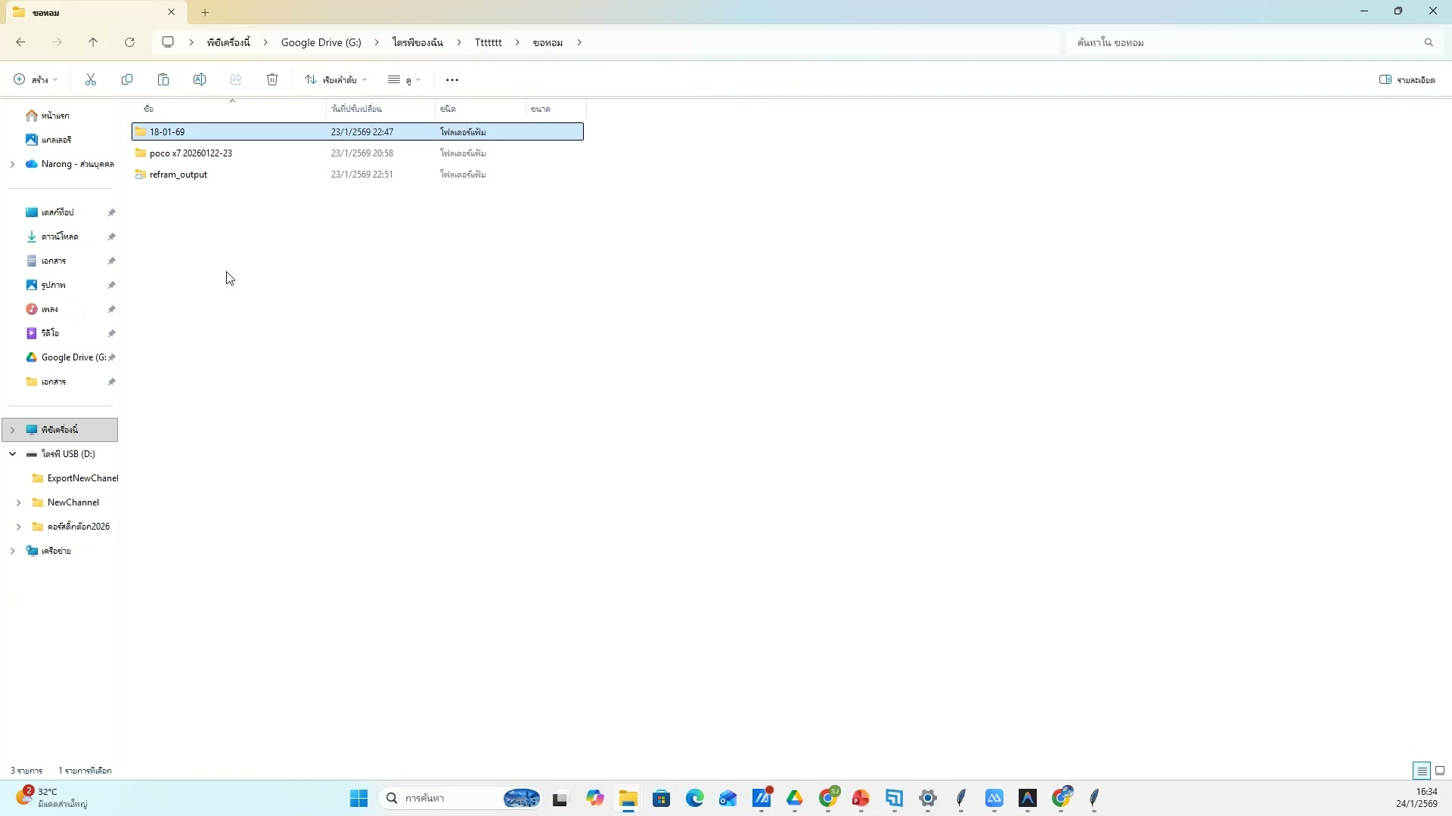Add a new tab with plus button

tap(205, 12)
